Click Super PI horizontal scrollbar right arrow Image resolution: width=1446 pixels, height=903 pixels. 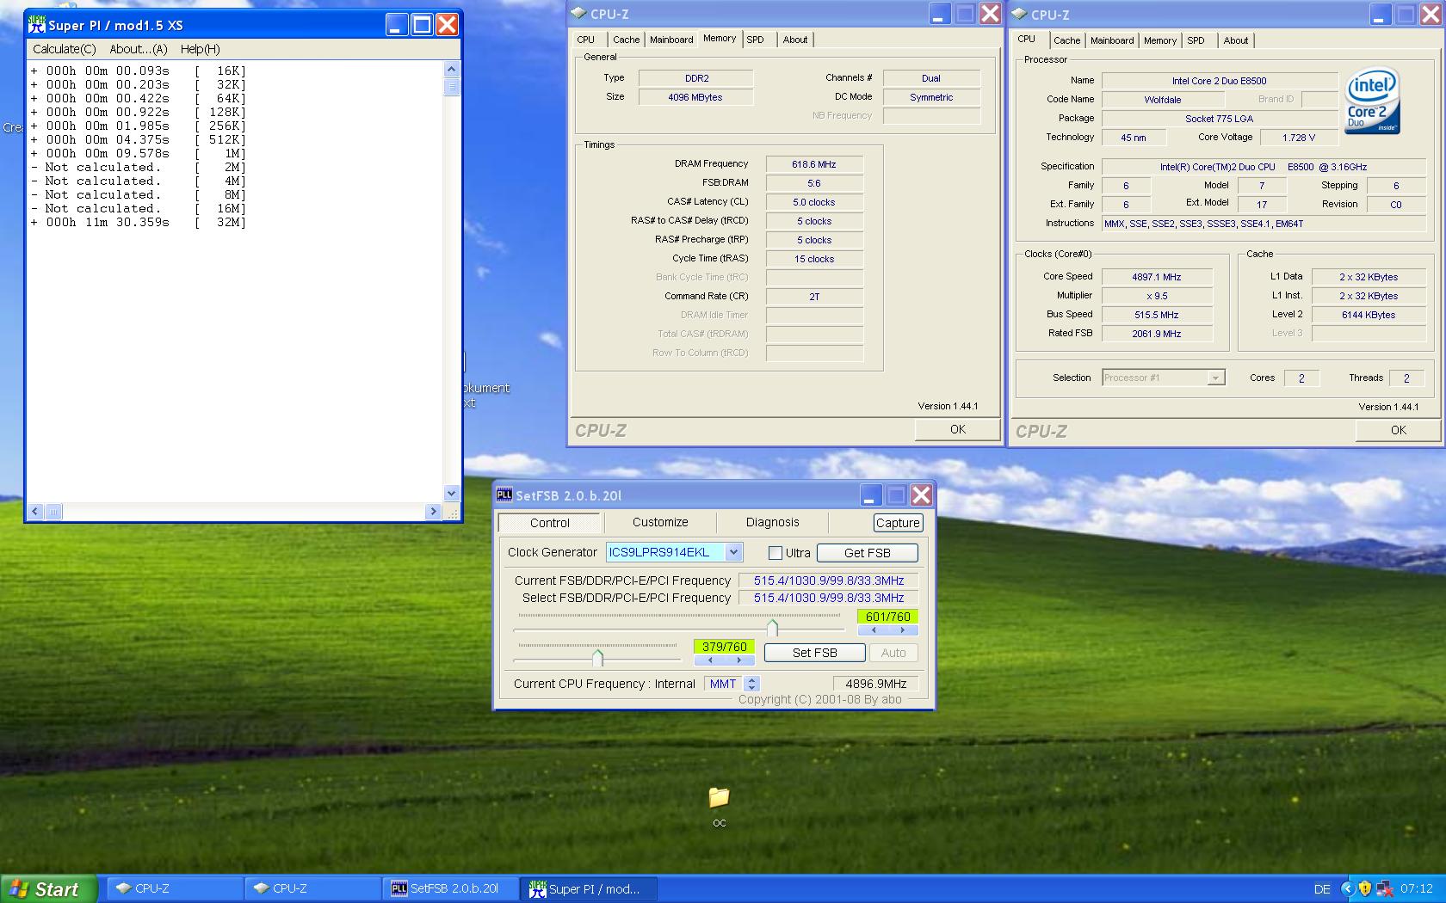[433, 512]
